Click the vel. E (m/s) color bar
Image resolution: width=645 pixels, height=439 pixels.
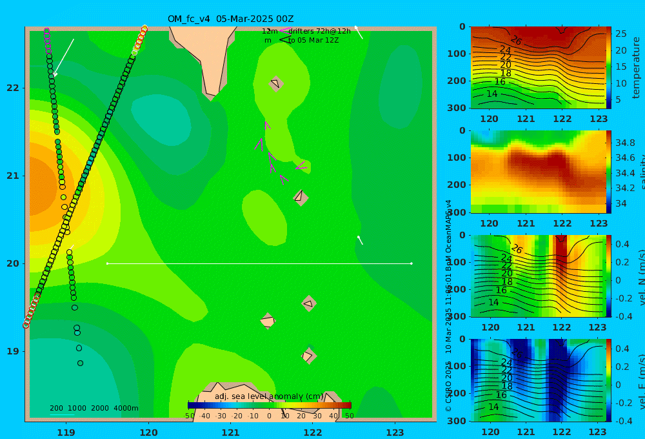(609, 380)
